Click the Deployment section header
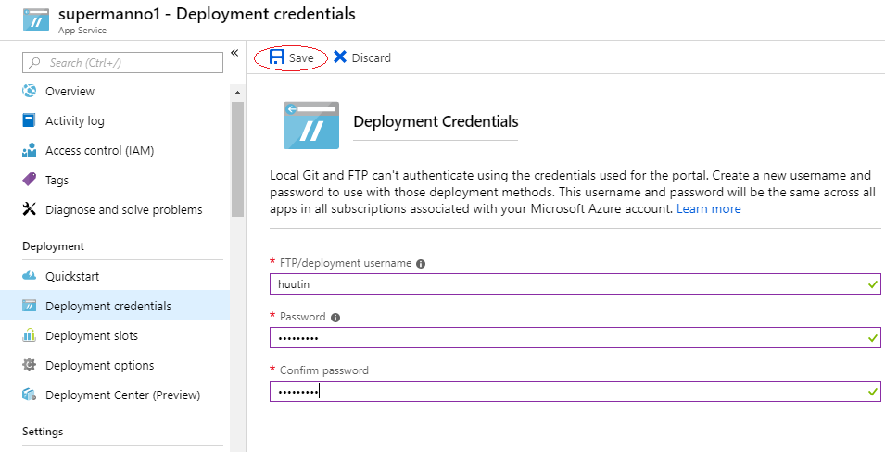The width and height of the screenshot is (885, 452). [53, 246]
